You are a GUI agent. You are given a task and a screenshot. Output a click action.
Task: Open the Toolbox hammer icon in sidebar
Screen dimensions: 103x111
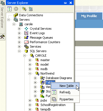(3, 37)
